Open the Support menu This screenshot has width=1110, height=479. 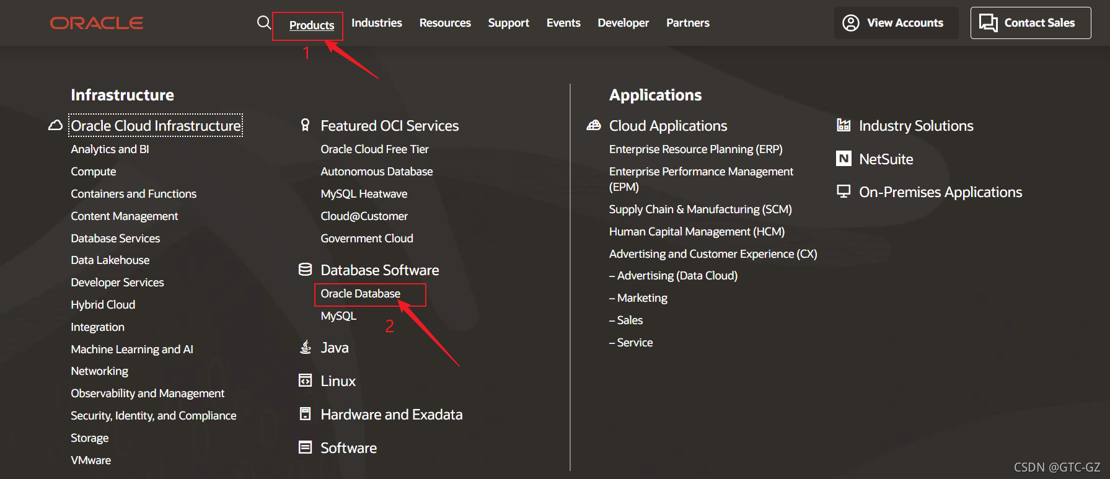tap(509, 23)
